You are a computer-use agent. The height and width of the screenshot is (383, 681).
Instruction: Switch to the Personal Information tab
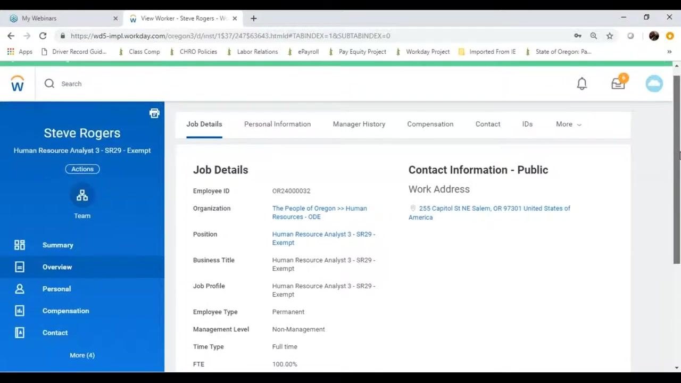(x=277, y=124)
